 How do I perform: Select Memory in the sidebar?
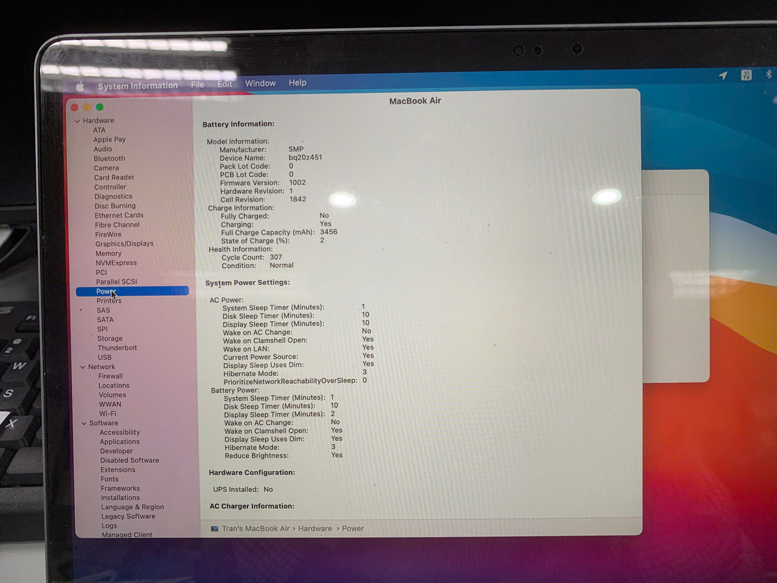pos(109,254)
